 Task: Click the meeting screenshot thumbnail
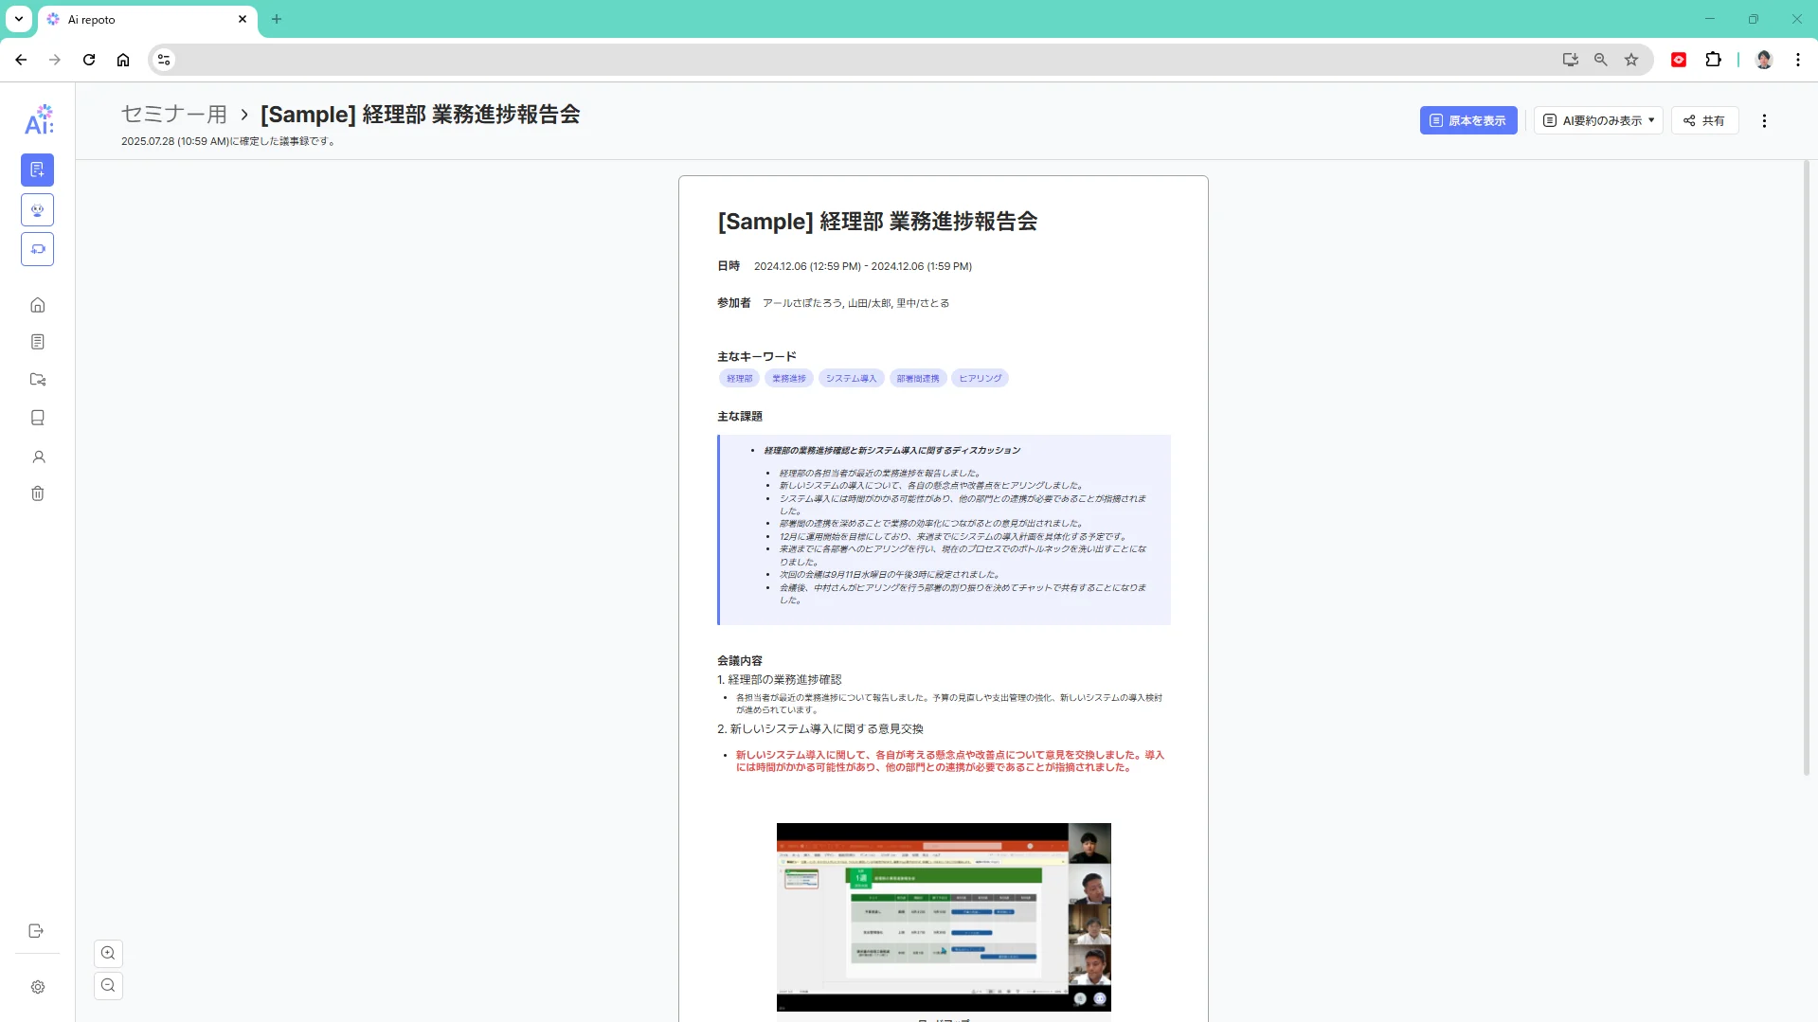pos(944,917)
